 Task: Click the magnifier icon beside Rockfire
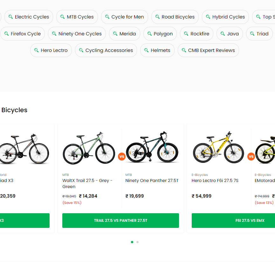tap(186, 33)
